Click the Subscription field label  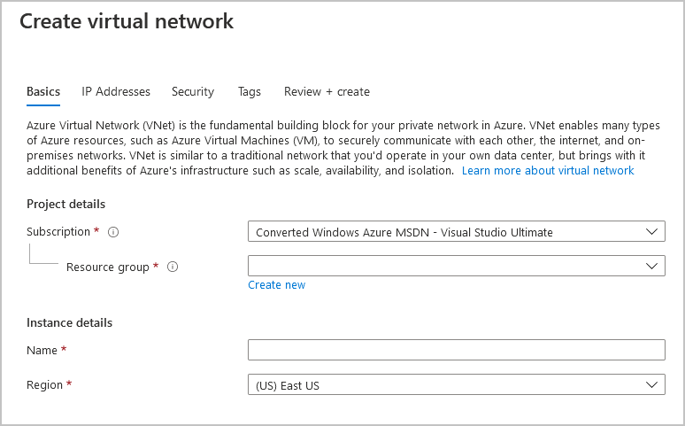(58, 231)
